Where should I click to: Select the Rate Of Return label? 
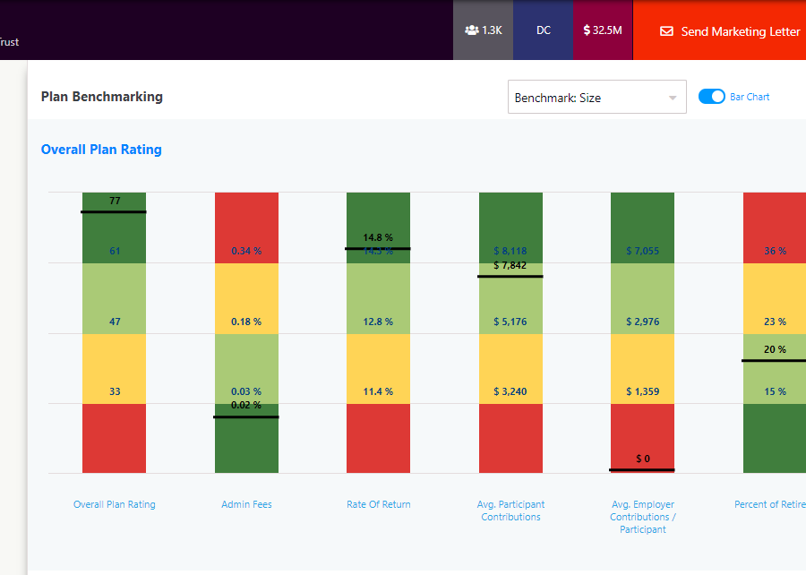(x=378, y=504)
